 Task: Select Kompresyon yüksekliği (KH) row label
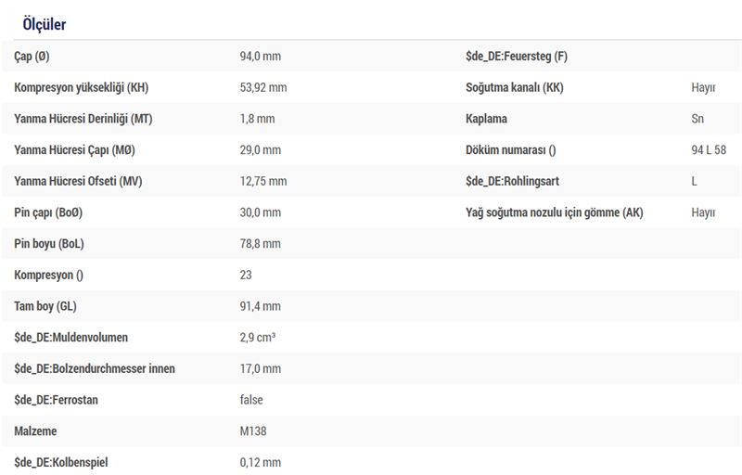pyautogui.click(x=82, y=88)
